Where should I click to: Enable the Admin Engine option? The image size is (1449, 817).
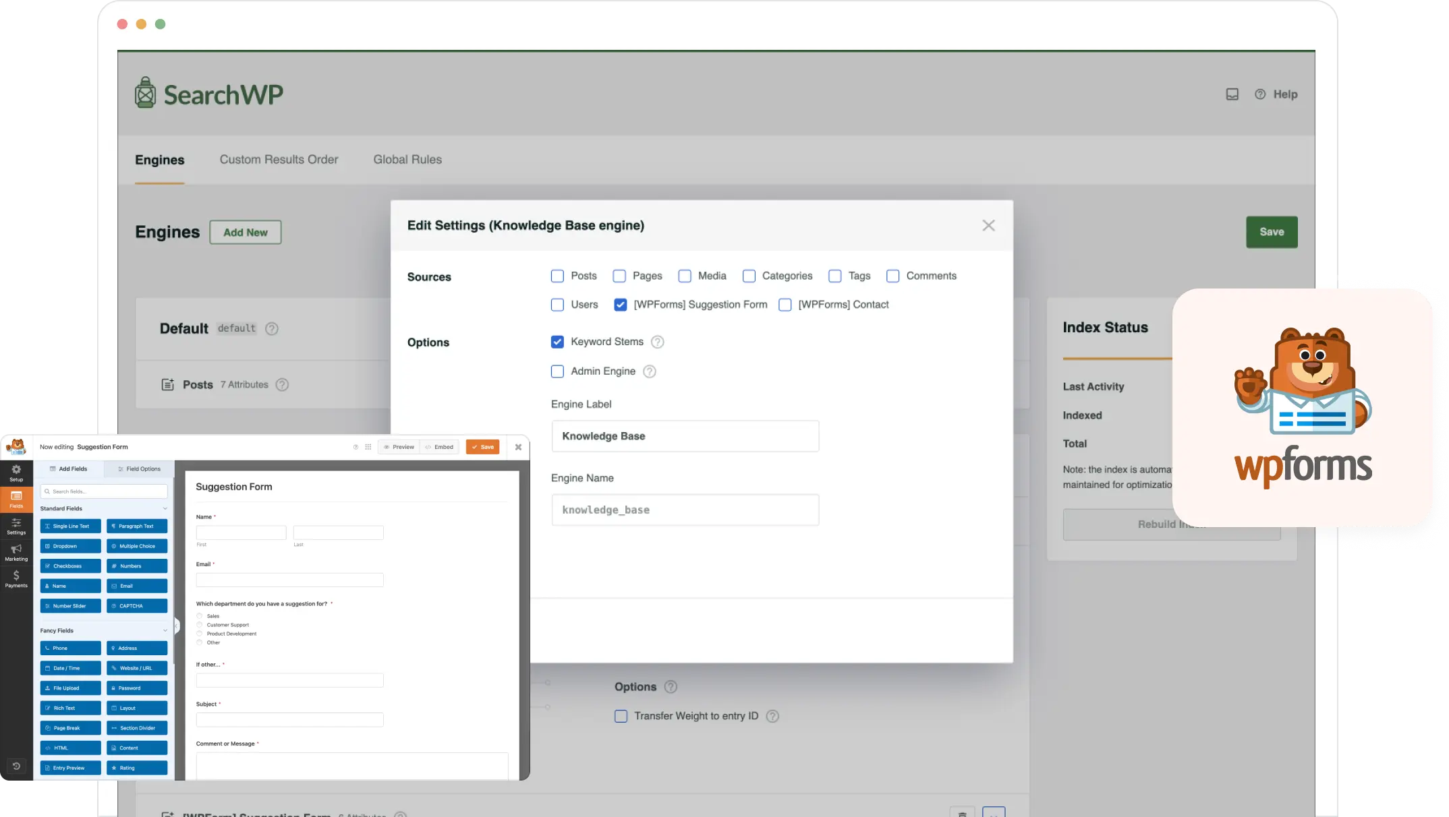(x=557, y=371)
